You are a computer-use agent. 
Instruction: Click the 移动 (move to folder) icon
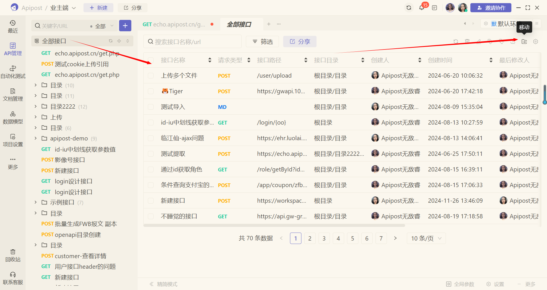click(x=524, y=42)
